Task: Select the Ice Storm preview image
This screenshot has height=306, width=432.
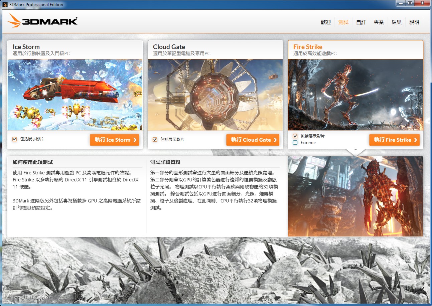Action: coord(75,95)
